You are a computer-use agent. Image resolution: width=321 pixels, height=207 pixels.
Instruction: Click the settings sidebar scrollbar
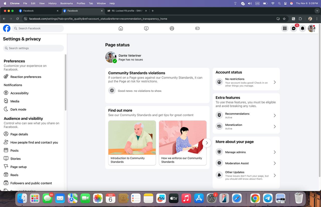pos(65,83)
